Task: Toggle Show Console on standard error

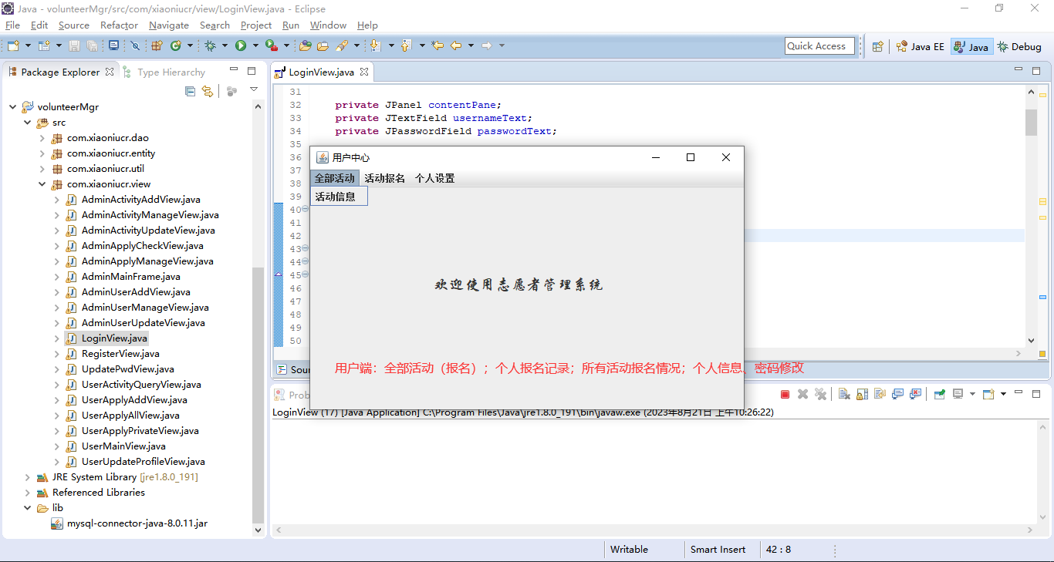Action: click(916, 394)
